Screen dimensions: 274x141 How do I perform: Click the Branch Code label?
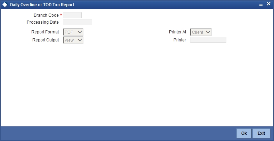point(46,15)
